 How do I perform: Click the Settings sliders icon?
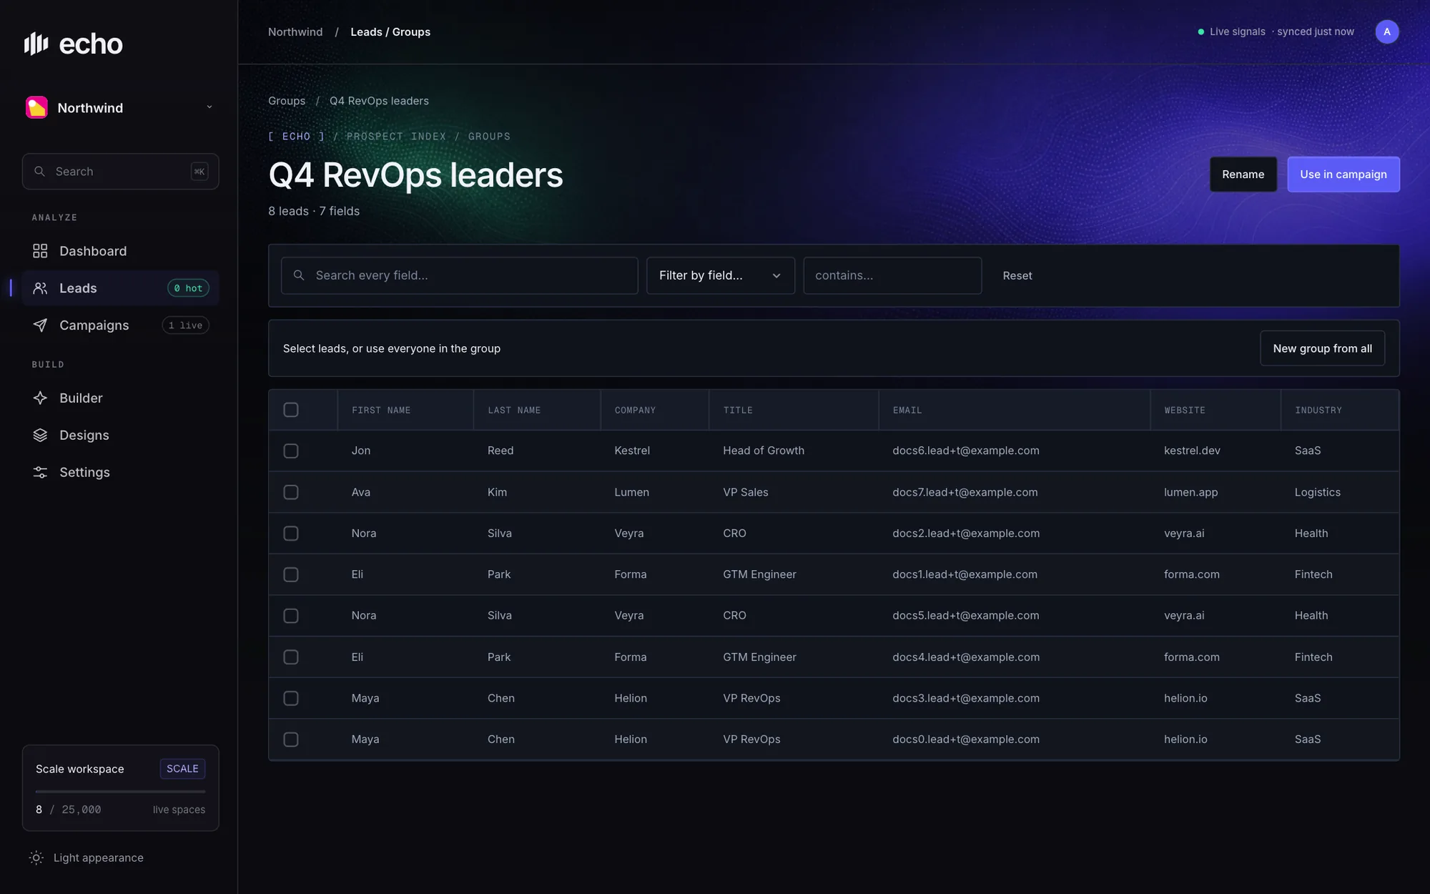(x=40, y=473)
